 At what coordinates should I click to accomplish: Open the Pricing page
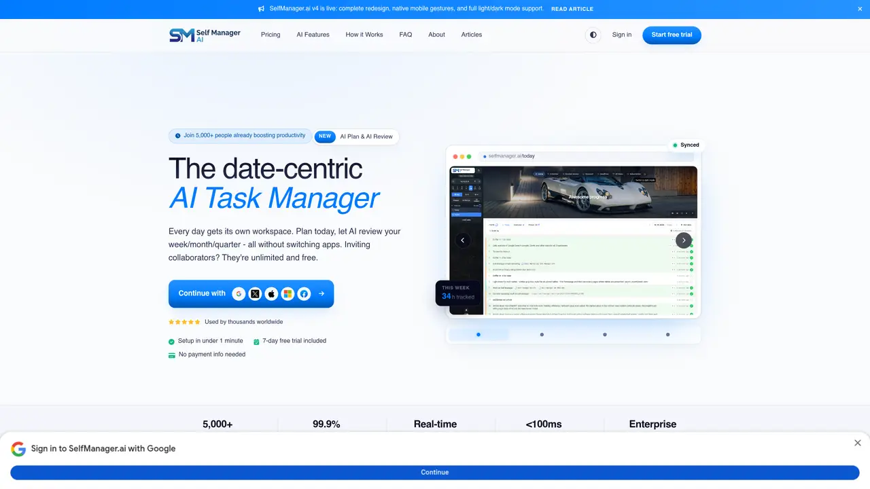pyautogui.click(x=271, y=35)
